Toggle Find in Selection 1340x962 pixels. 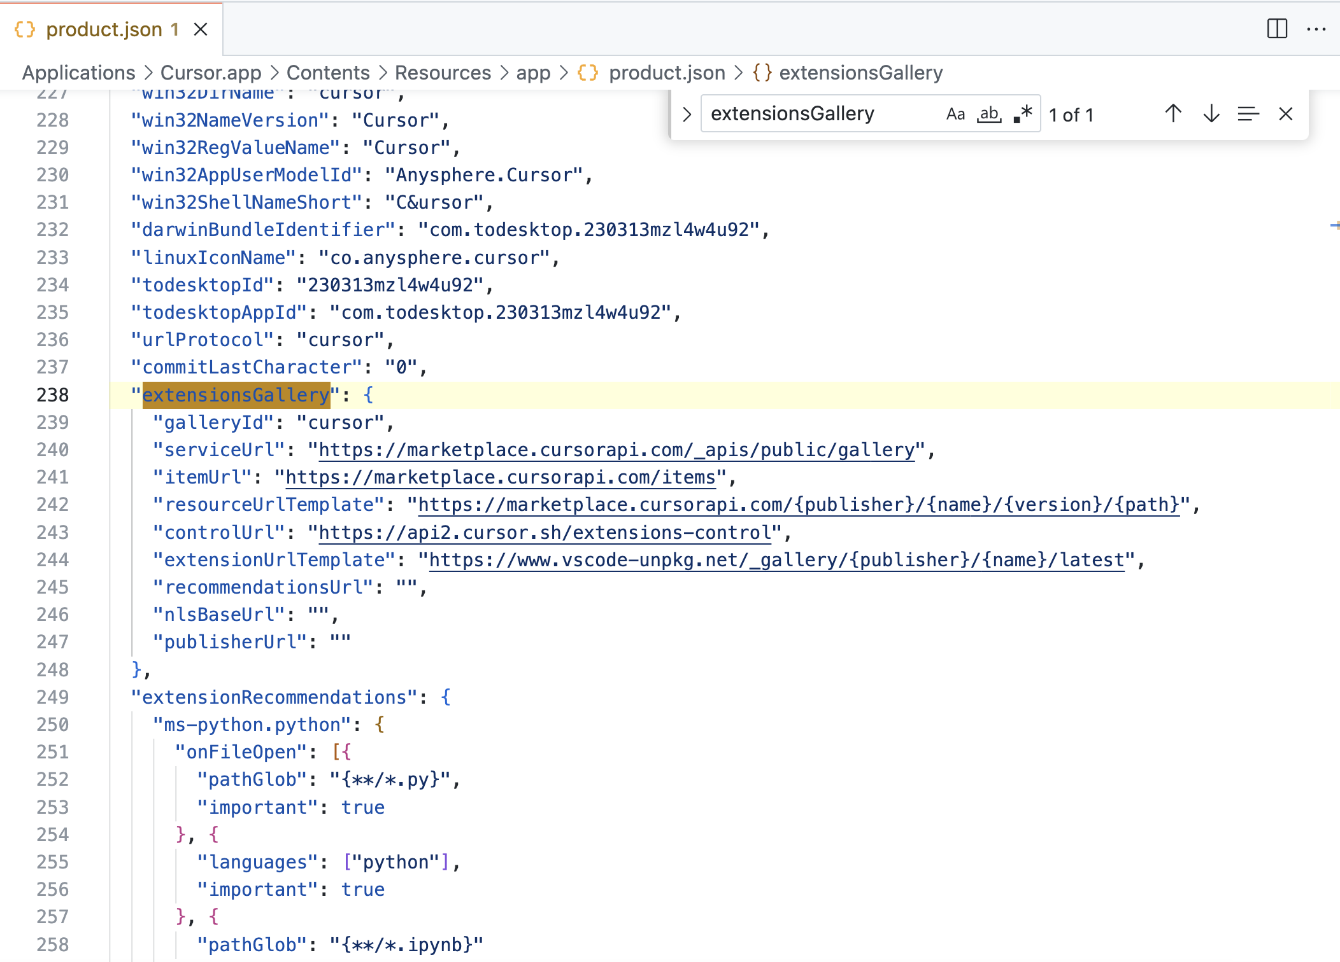[1248, 114]
